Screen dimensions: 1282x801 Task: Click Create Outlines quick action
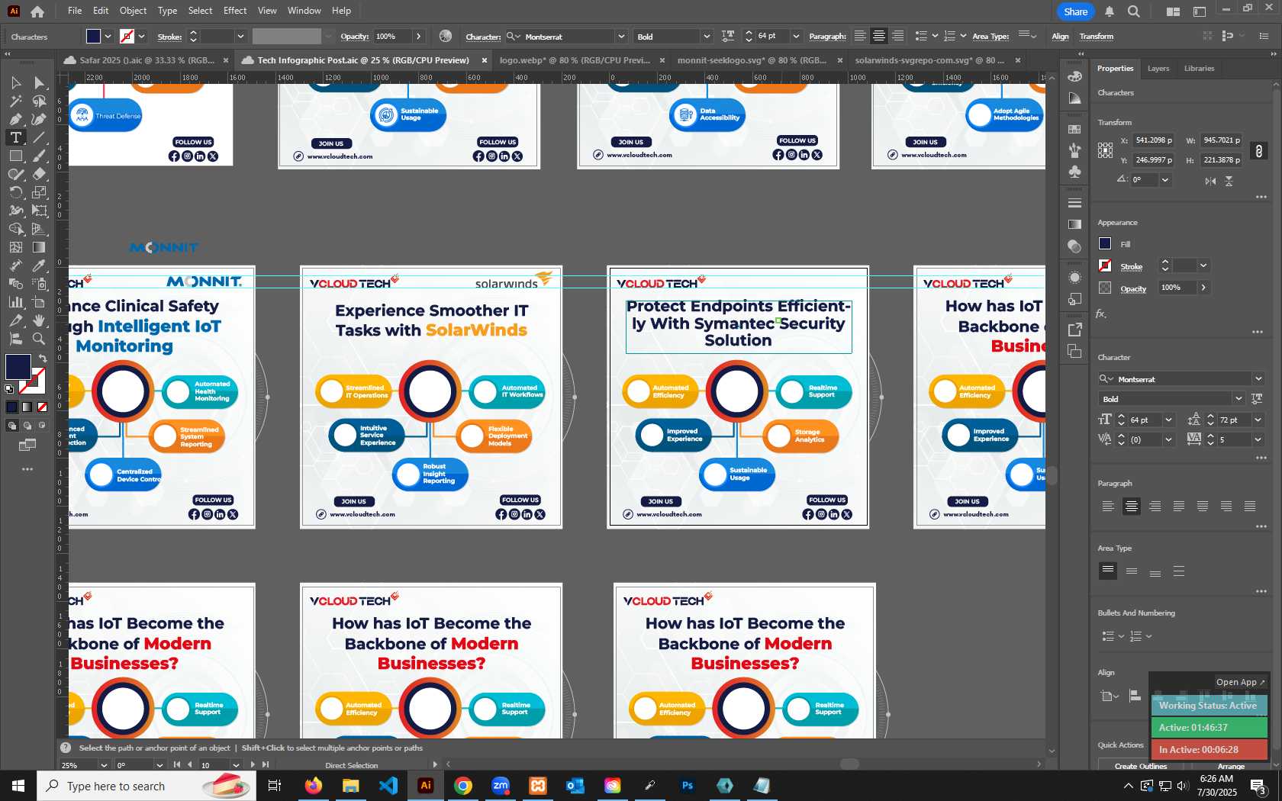[1140, 766]
